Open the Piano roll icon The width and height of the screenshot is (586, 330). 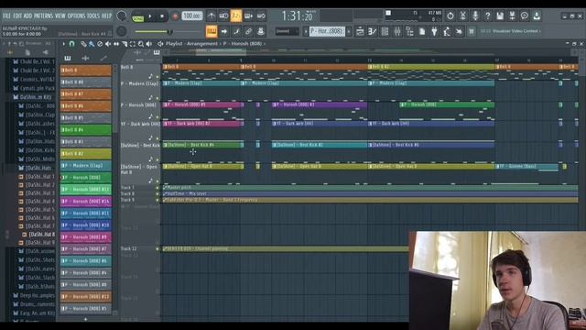tap(373, 31)
